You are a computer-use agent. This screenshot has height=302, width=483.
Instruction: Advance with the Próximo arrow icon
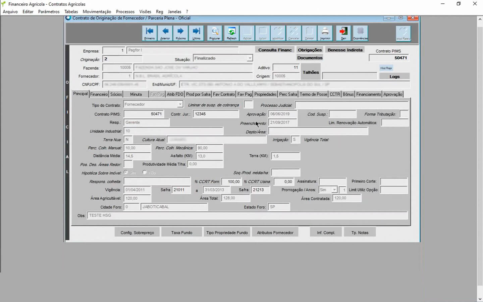180,33
